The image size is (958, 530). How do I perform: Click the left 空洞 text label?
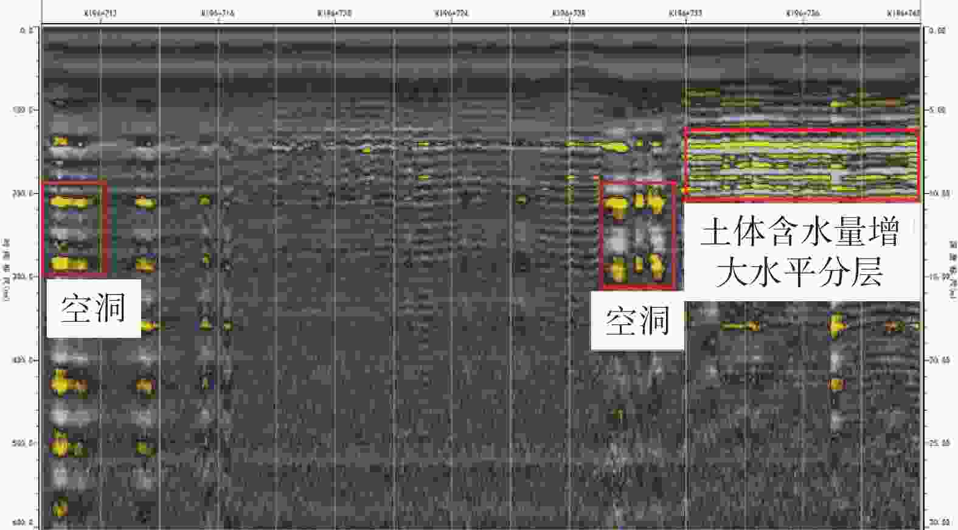point(93,308)
